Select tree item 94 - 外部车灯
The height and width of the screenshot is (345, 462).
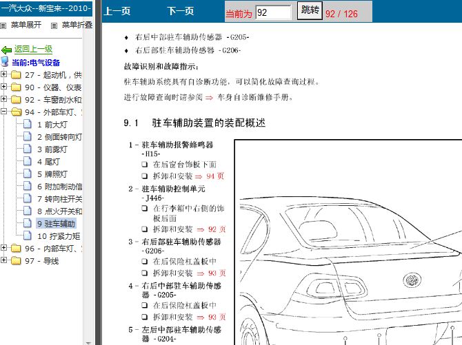click(53, 112)
